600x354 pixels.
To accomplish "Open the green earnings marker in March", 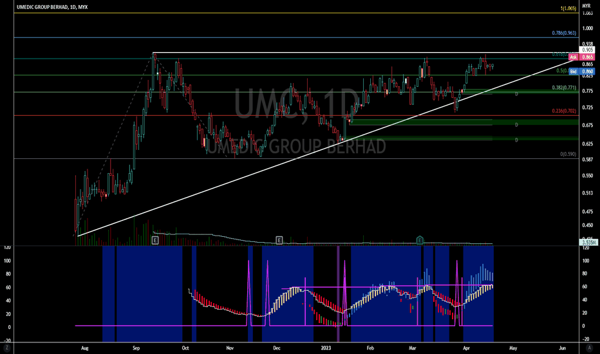I will [x=420, y=240].
